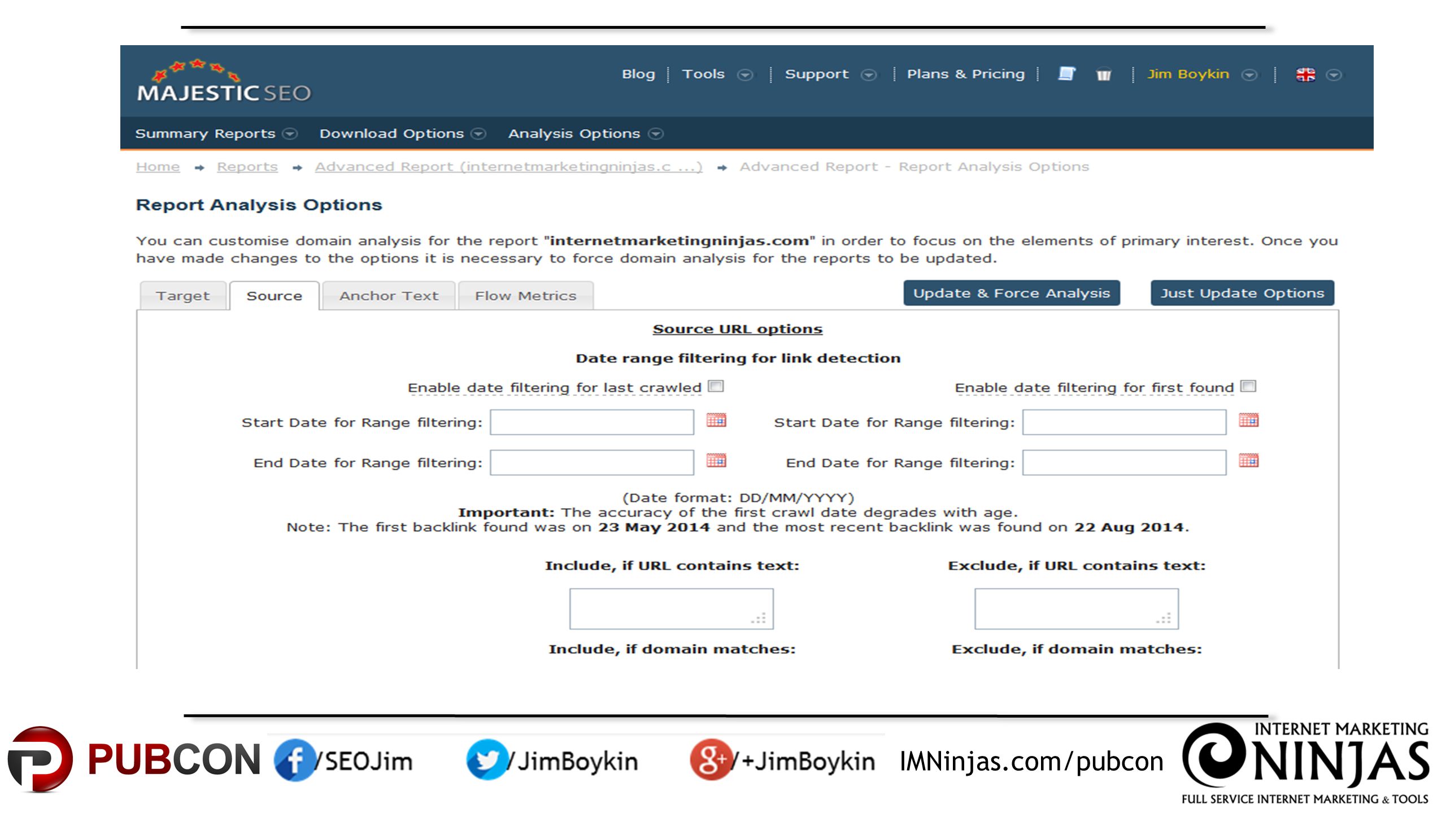Click Include if URL contains text box
This screenshot has height=813, width=1446.
click(x=671, y=609)
